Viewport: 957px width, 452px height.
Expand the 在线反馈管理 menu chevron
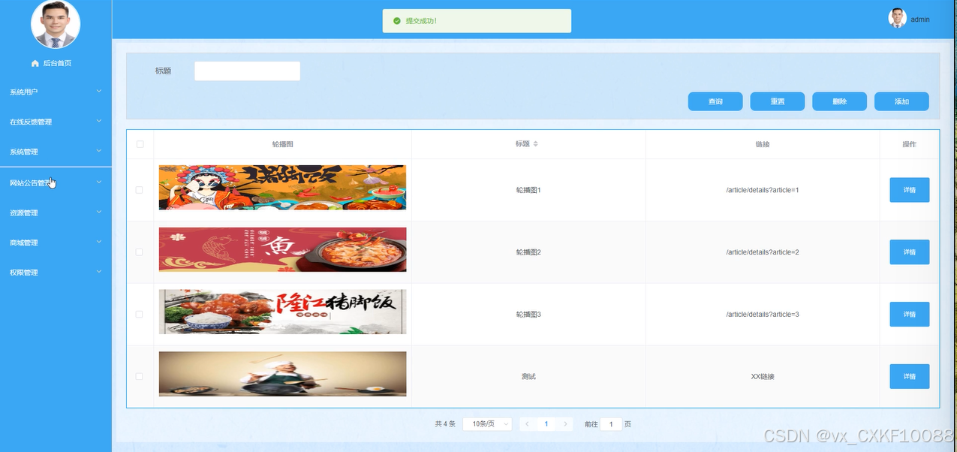tap(99, 122)
